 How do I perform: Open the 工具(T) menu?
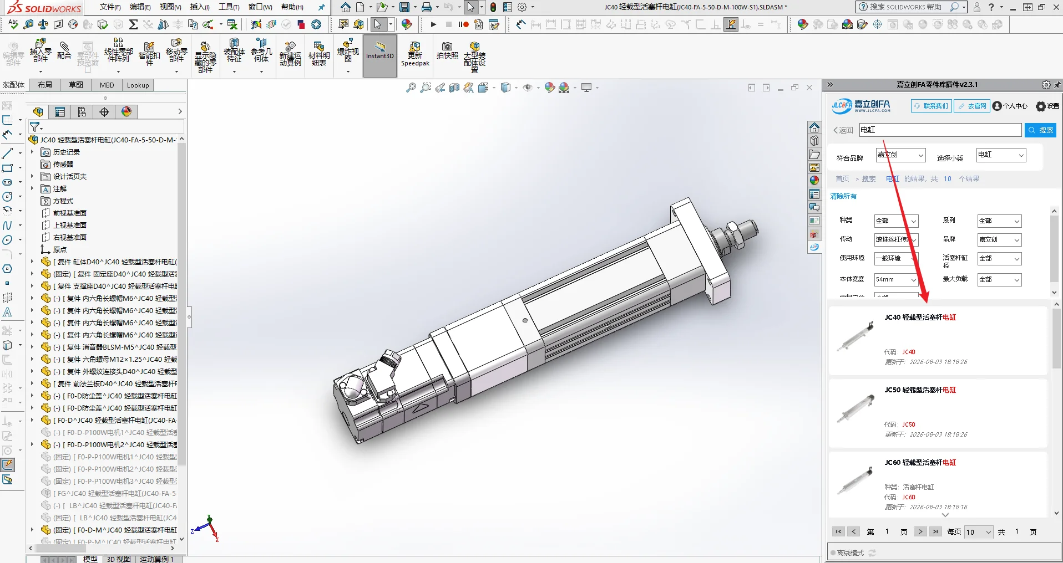click(x=229, y=7)
